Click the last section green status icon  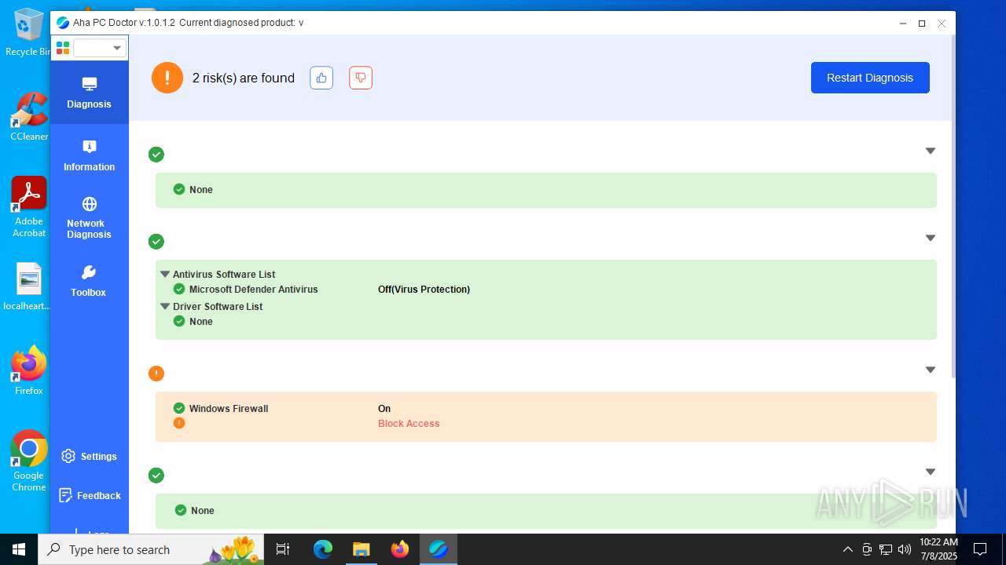[156, 476]
